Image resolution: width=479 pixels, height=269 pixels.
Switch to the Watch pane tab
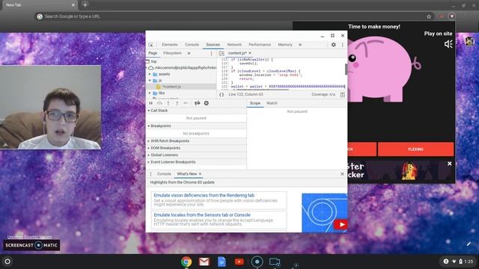coord(272,103)
